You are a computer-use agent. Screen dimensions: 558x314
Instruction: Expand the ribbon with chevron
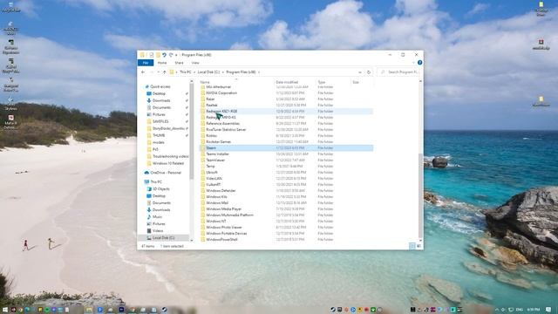(x=413, y=63)
